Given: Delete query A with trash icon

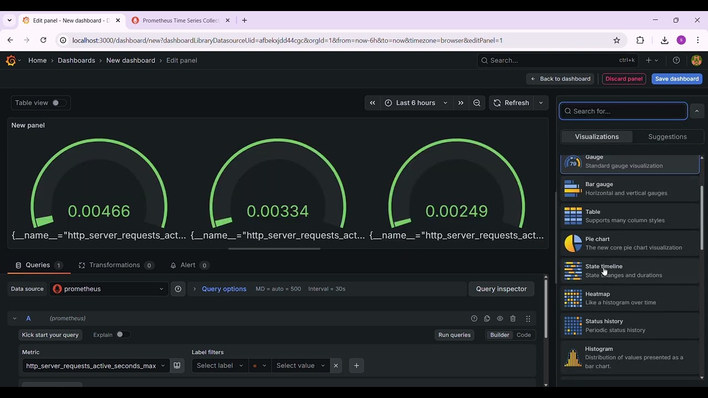Looking at the screenshot, I should (x=513, y=318).
